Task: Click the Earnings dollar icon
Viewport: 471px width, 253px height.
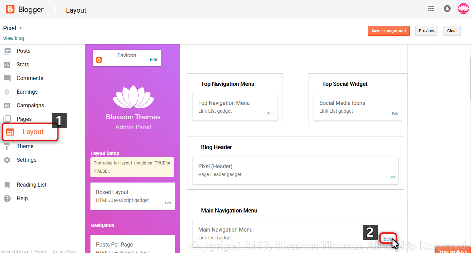Action: pyautogui.click(x=7, y=92)
